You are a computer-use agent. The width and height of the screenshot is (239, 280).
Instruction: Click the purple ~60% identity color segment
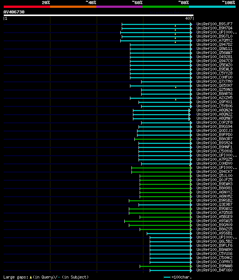click(119, 7)
